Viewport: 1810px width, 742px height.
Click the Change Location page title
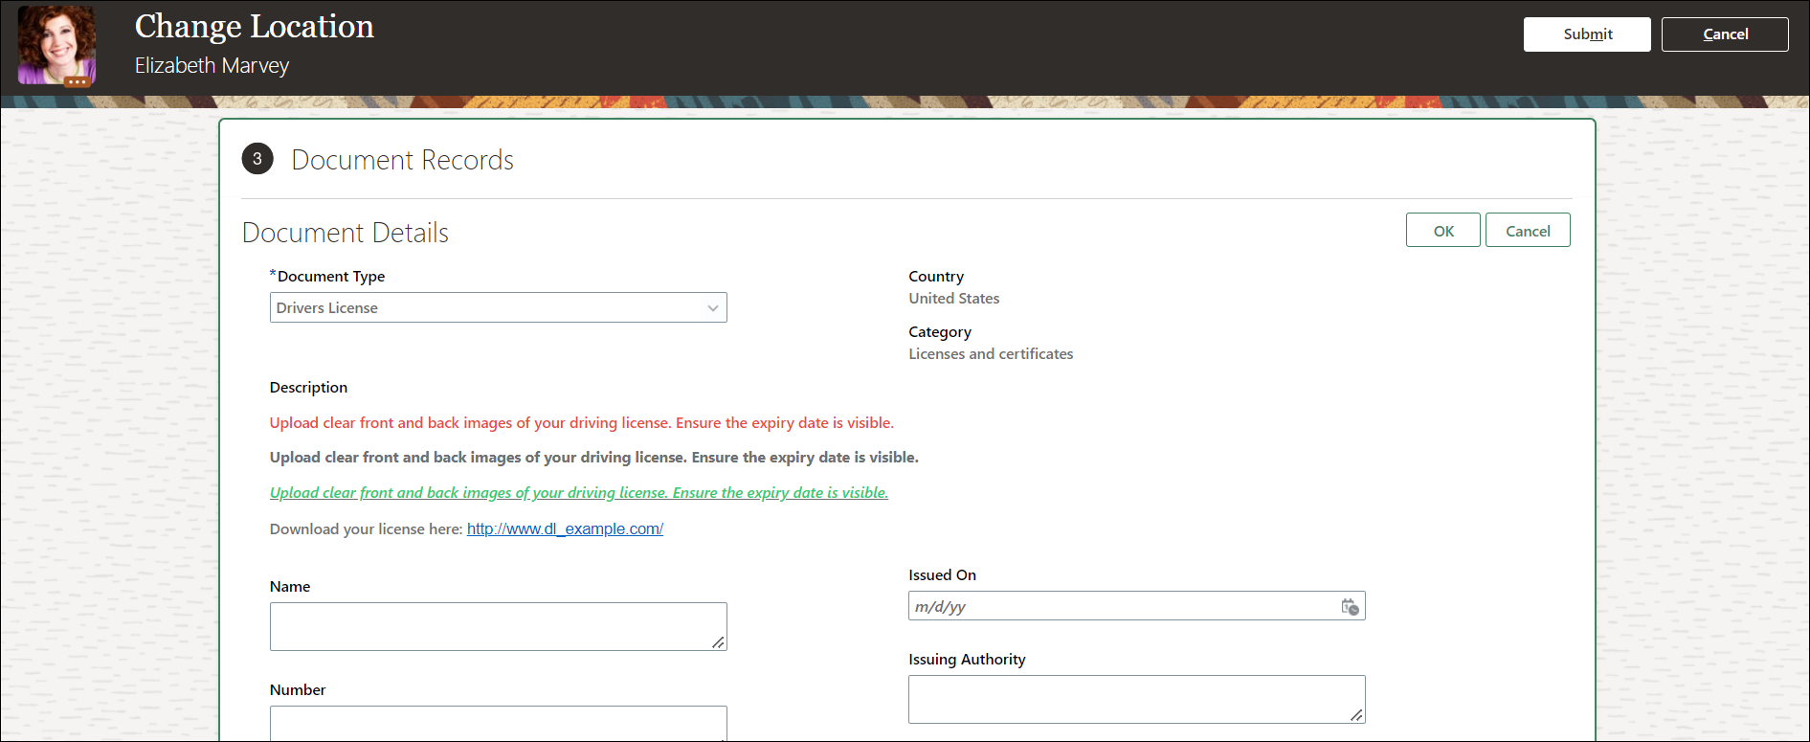click(x=255, y=26)
